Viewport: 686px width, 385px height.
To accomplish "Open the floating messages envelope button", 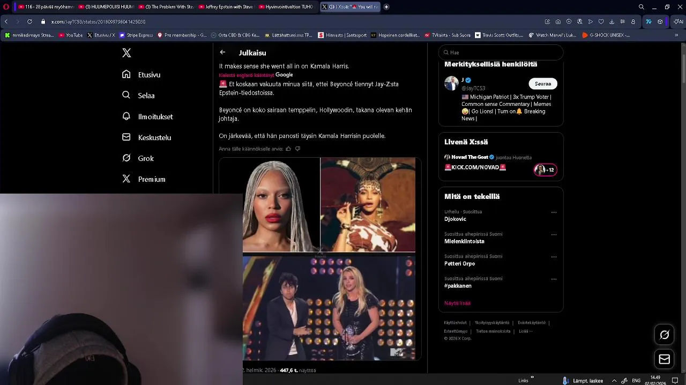I will point(665,359).
